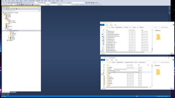Image resolution: width=175 pixels, height=98 pixels.
Task: Select EtherCATBase.xsd file
Action: [x=111, y=44]
